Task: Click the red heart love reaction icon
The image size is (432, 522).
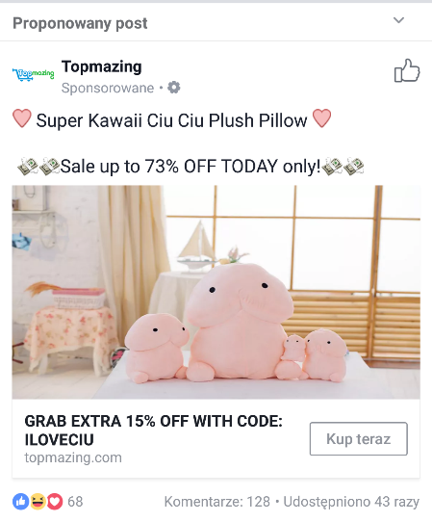Action: (55, 502)
